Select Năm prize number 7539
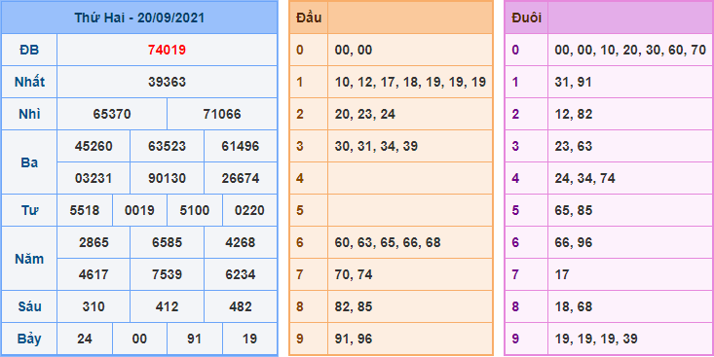This screenshot has height=357, width=714. (167, 274)
